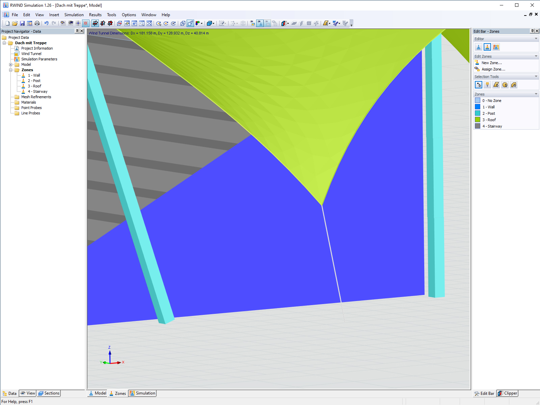Open dropdown beside the yellow selection shape icon
Viewport: 540px width, 405px height.
(329, 23)
